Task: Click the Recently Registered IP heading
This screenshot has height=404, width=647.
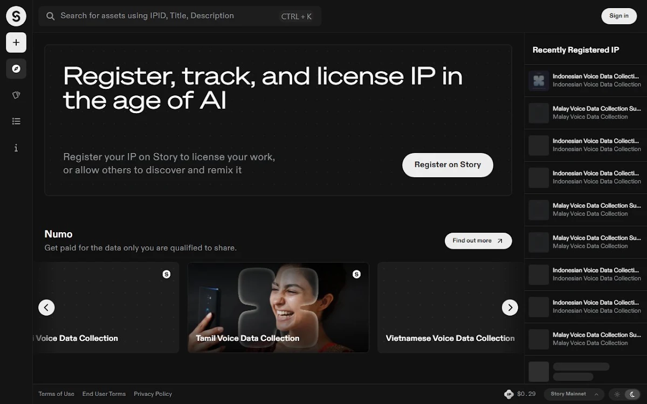Action: pos(576,50)
